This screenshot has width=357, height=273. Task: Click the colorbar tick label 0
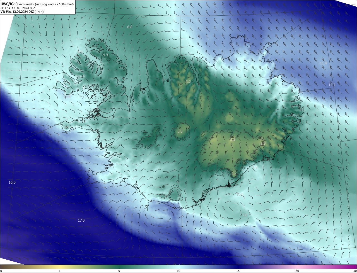click(x=1, y=271)
